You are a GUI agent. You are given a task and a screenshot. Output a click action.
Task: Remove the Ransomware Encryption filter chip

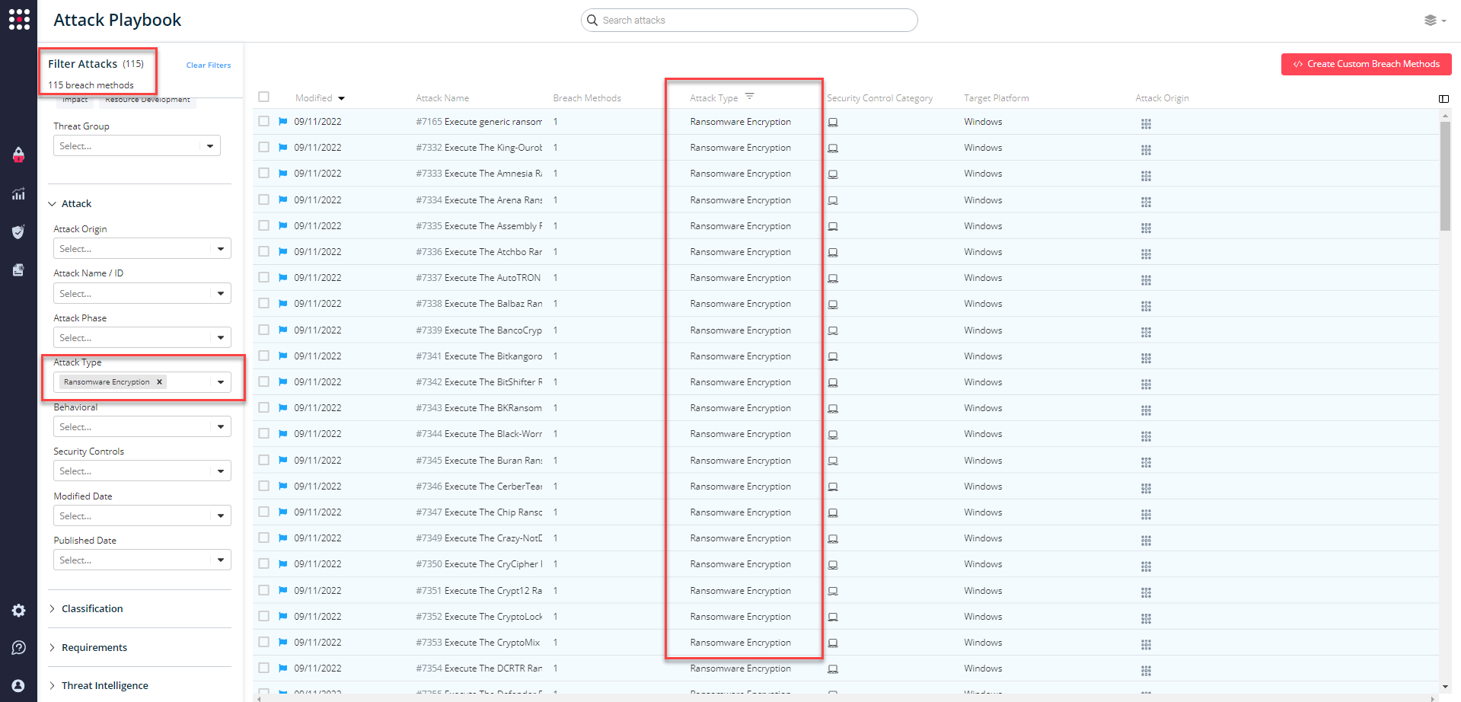coord(159,381)
